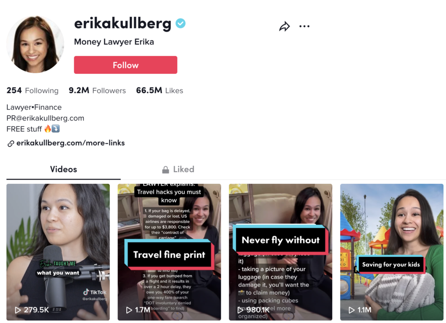Screen dimensions: 446x323
Task: Click play icon on 279.5K video
Action: [x=17, y=310]
